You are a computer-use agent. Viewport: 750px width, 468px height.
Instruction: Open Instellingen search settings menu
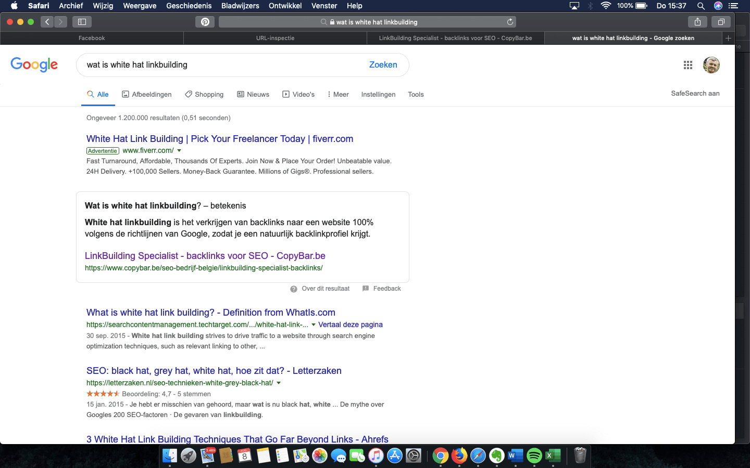coord(378,94)
